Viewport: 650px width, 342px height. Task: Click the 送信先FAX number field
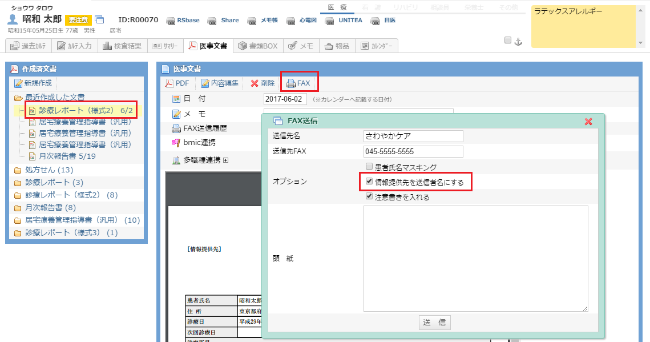(413, 151)
